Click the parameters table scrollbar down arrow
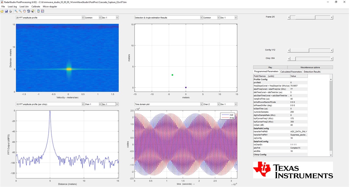The height and width of the screenshot is (187, 350). (331, 155)
